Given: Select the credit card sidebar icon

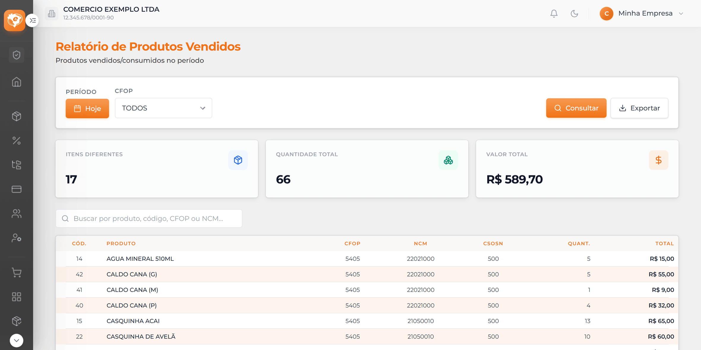Looking at the screenshot, I should coord(17,189).
